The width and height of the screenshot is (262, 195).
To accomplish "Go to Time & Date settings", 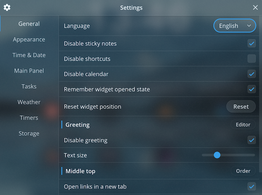I will (x=29, y=55).
